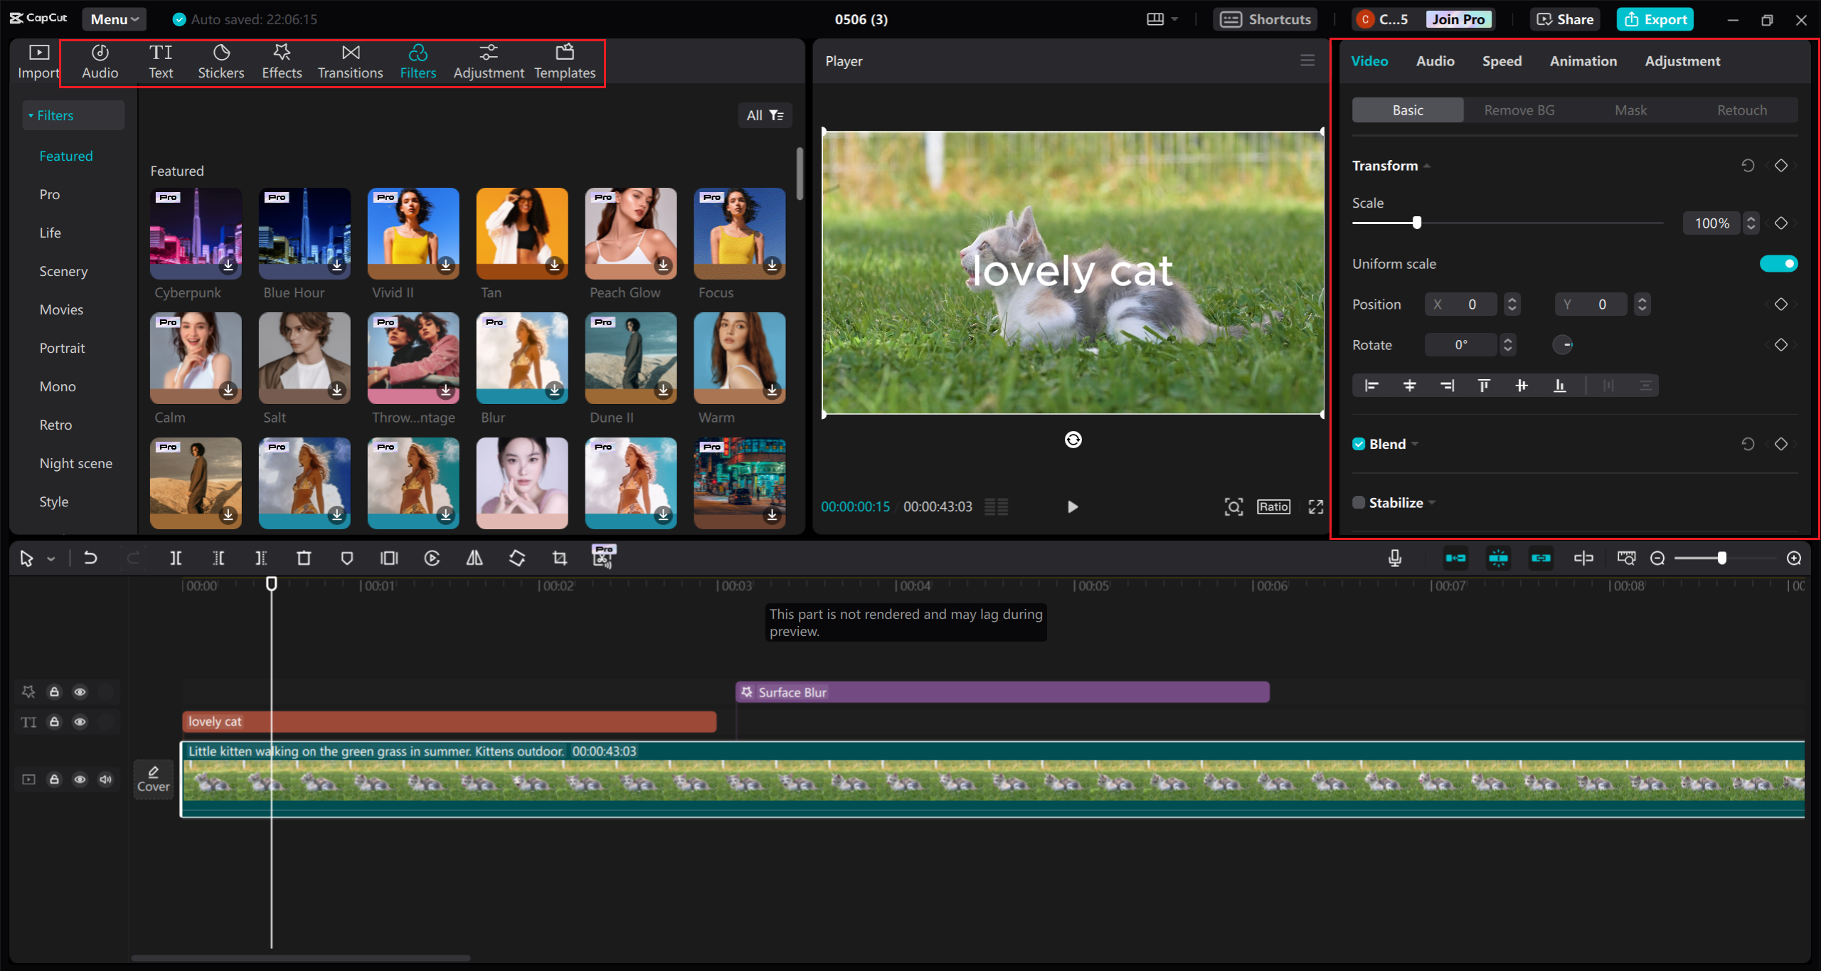Zoom out the timeline with minus icon
The image size is (1821, 971).
(1657, 558)
